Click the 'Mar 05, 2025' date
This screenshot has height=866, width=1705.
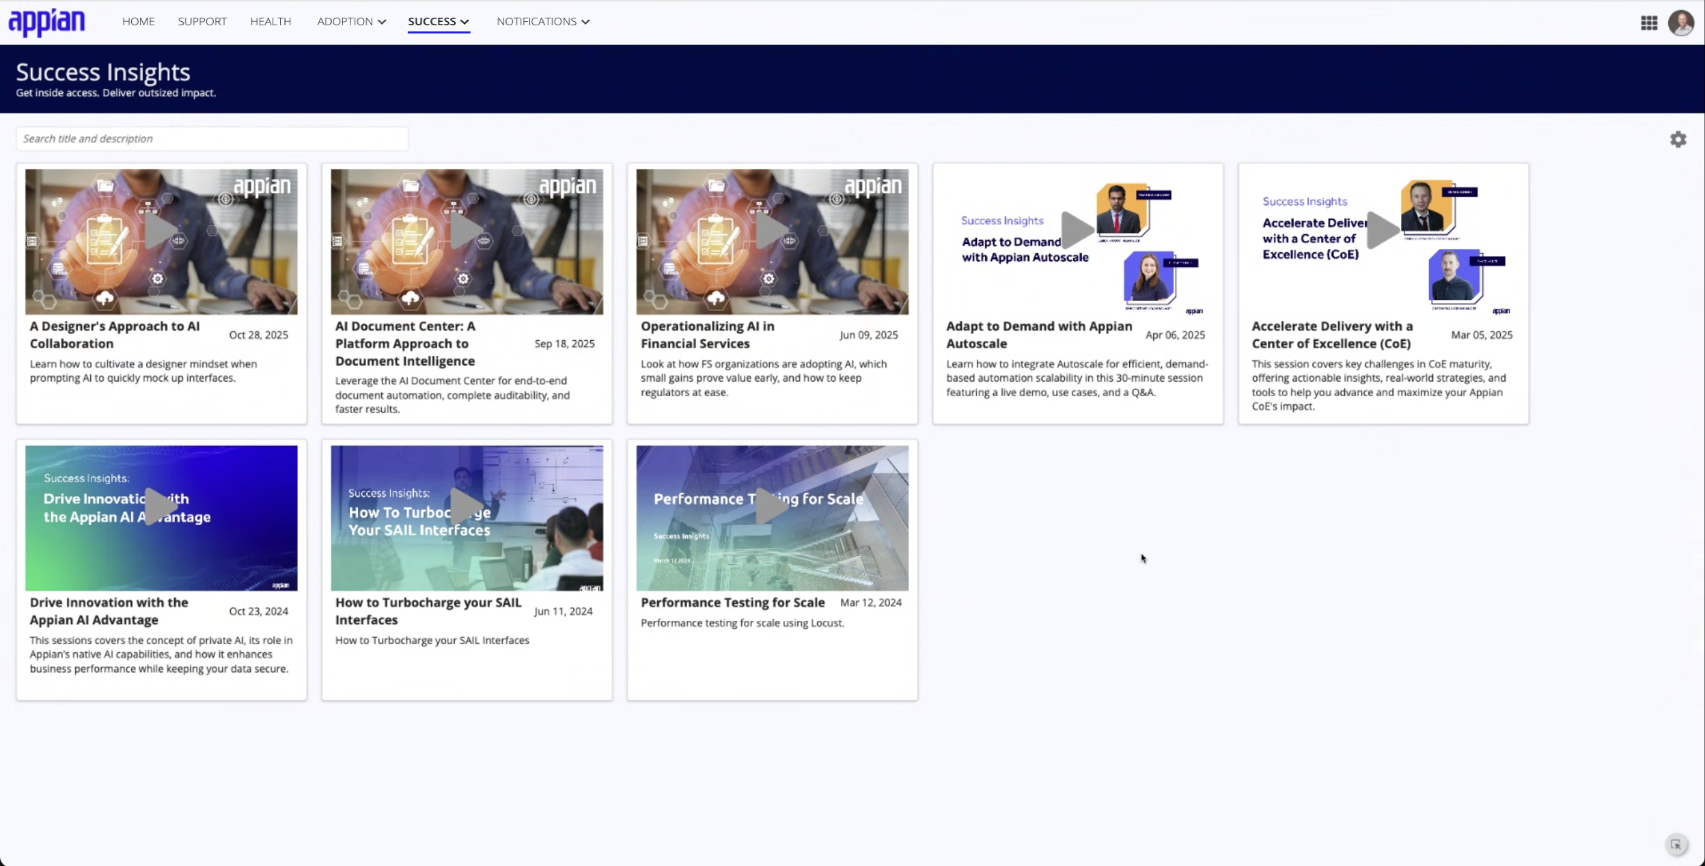tap(1482, 335)
